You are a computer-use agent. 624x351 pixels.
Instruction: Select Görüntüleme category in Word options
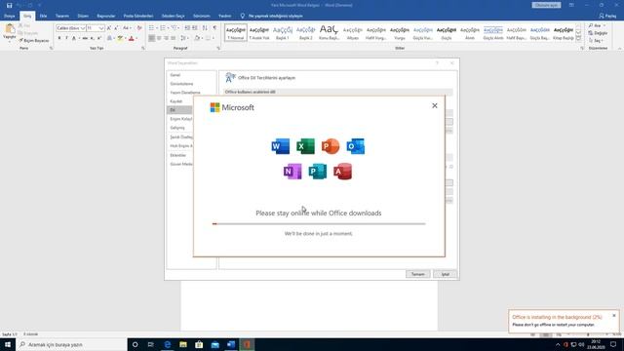(x=181, y=84)
